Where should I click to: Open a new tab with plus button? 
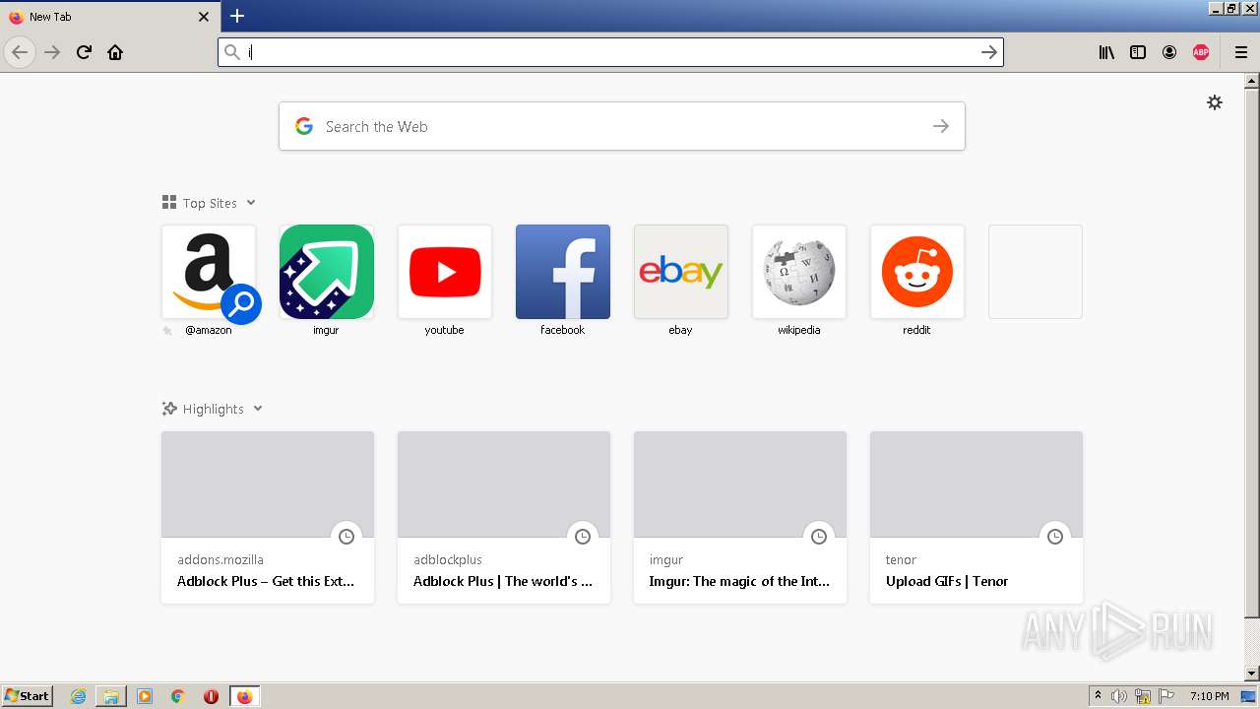[237, 16]
